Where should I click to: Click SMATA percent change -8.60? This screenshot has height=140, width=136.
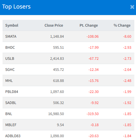click(x=127, y=37)
